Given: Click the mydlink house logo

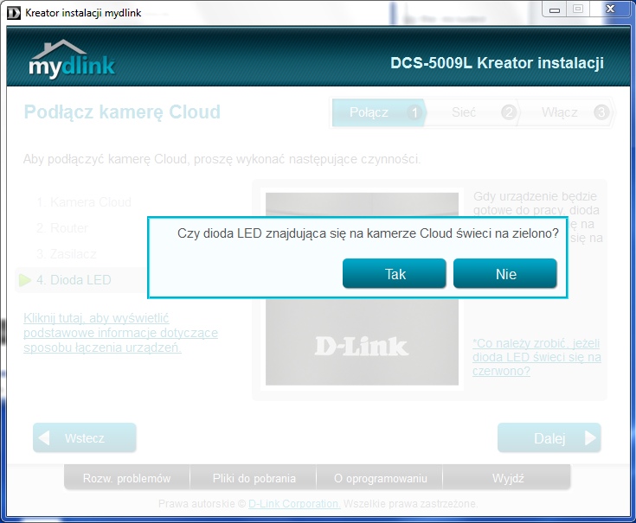Looking at the screenshot, I should pos(72,59).
